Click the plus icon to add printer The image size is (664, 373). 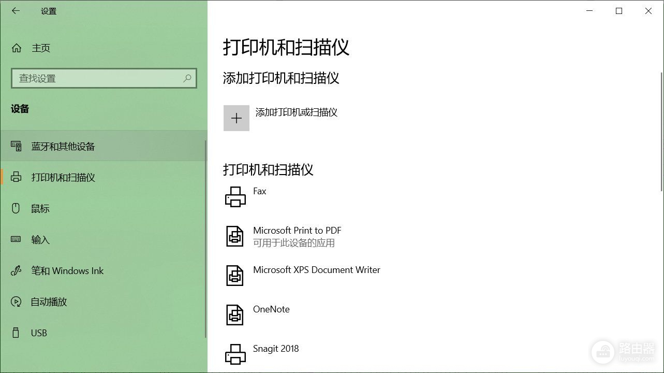237,118
